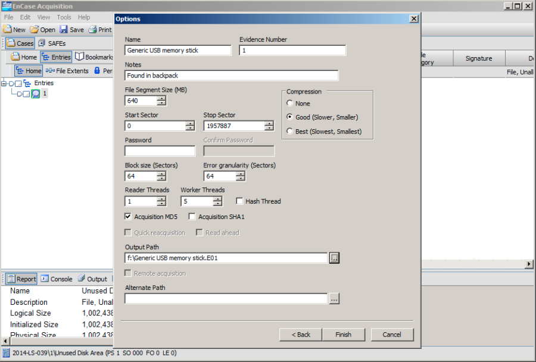Viewport: 536px width, 362px height.
Task: Enable the Hash Thread checkbox
Action: 239,201
